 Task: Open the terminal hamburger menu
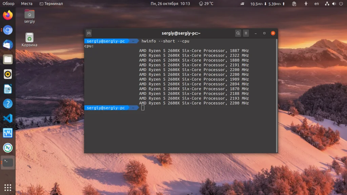pyautogui.click(x=246, y=33)
